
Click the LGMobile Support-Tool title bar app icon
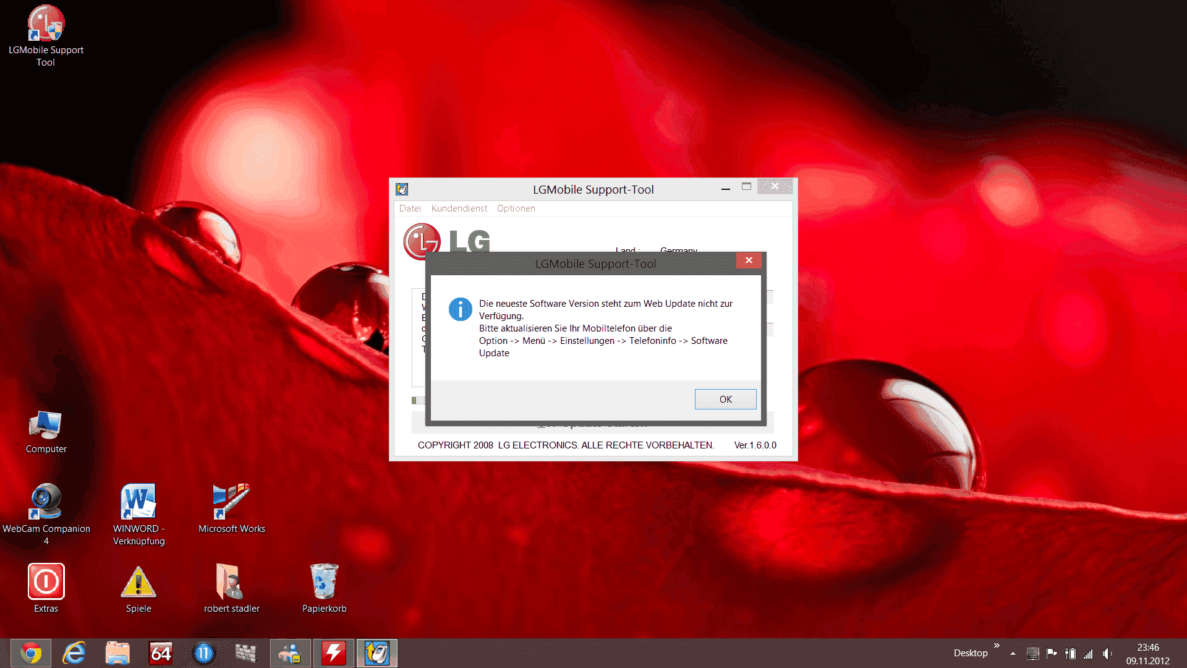tap(402, 189)
